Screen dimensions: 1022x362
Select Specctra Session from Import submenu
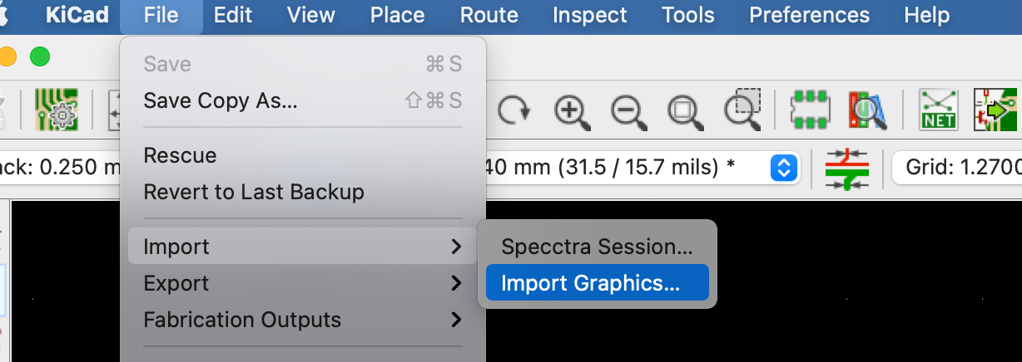[x=596, y=247]
